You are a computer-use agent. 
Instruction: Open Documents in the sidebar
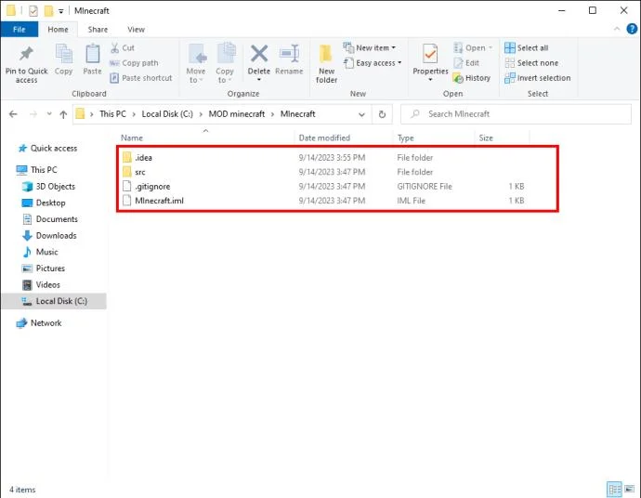(x=50, y=219)
